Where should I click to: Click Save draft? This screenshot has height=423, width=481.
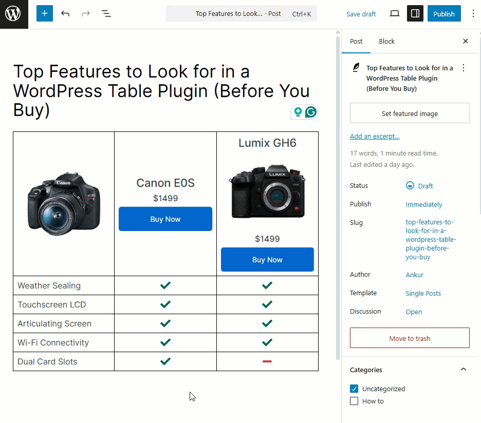361,14
